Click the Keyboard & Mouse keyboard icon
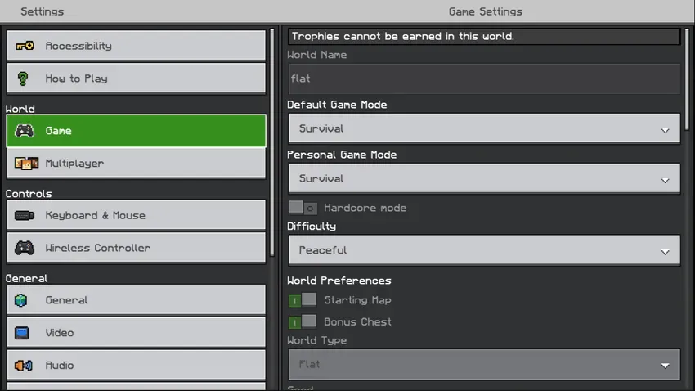This screenshot has height=391, width=695. point(25,215)
